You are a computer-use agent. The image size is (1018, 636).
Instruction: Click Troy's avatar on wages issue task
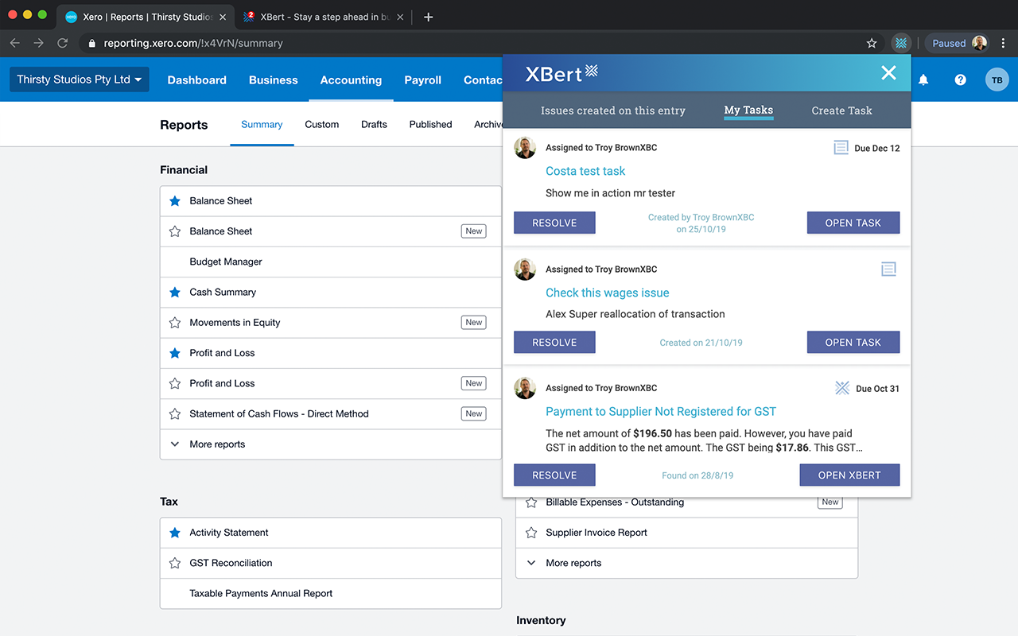(525, 270)
